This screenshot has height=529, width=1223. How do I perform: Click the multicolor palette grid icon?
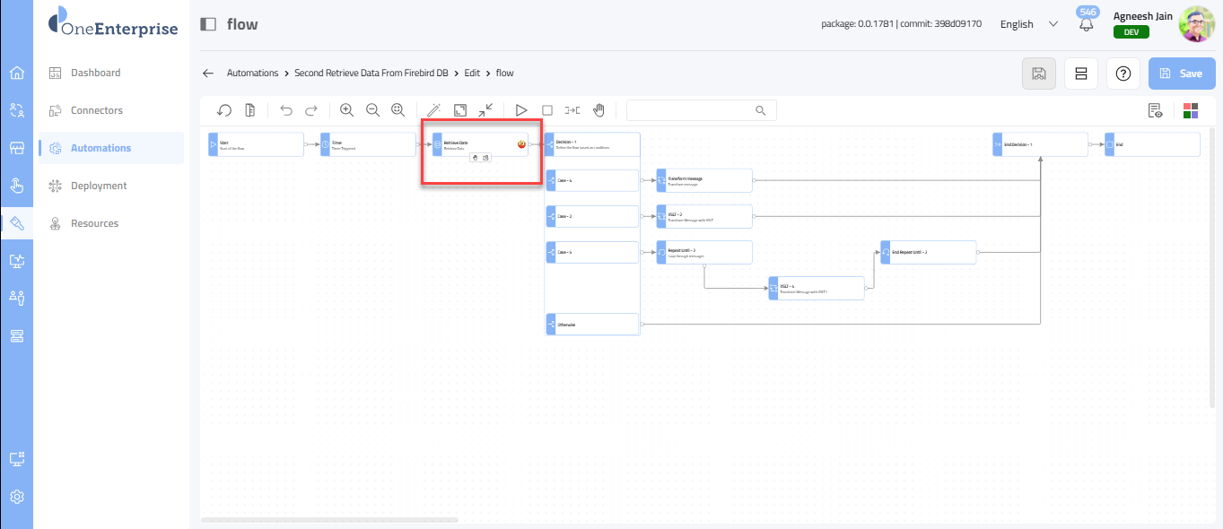point(1191,110)
